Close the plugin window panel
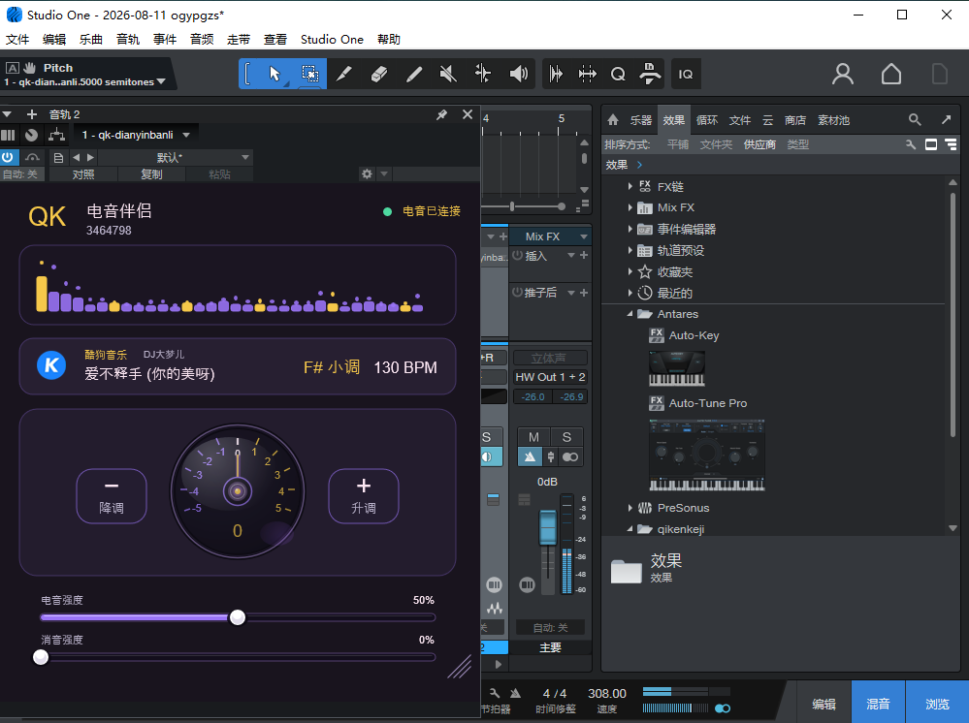The width and height of the screenshot is (969, 723). click(468, 114)
